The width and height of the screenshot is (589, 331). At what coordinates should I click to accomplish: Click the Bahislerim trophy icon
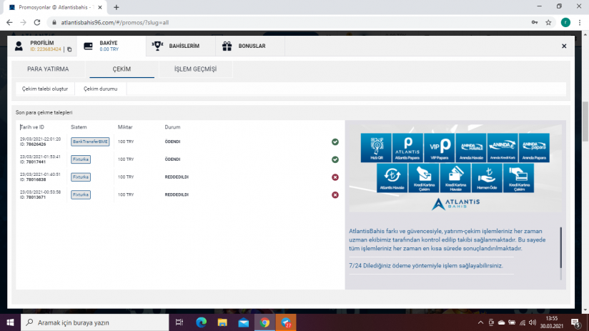click(x=157, y=46)
